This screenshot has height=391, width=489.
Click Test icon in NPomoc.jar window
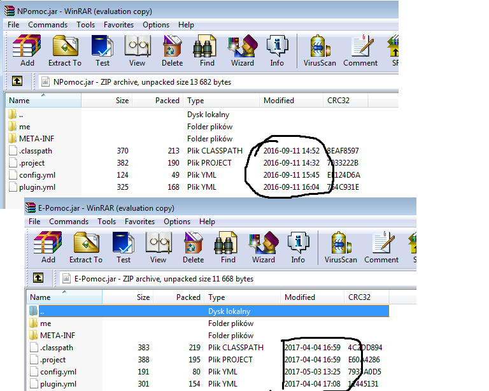point(103,51)
